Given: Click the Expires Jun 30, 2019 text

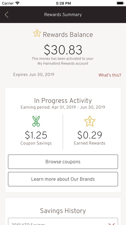Looking at the screenshot, I should point(34,75).
